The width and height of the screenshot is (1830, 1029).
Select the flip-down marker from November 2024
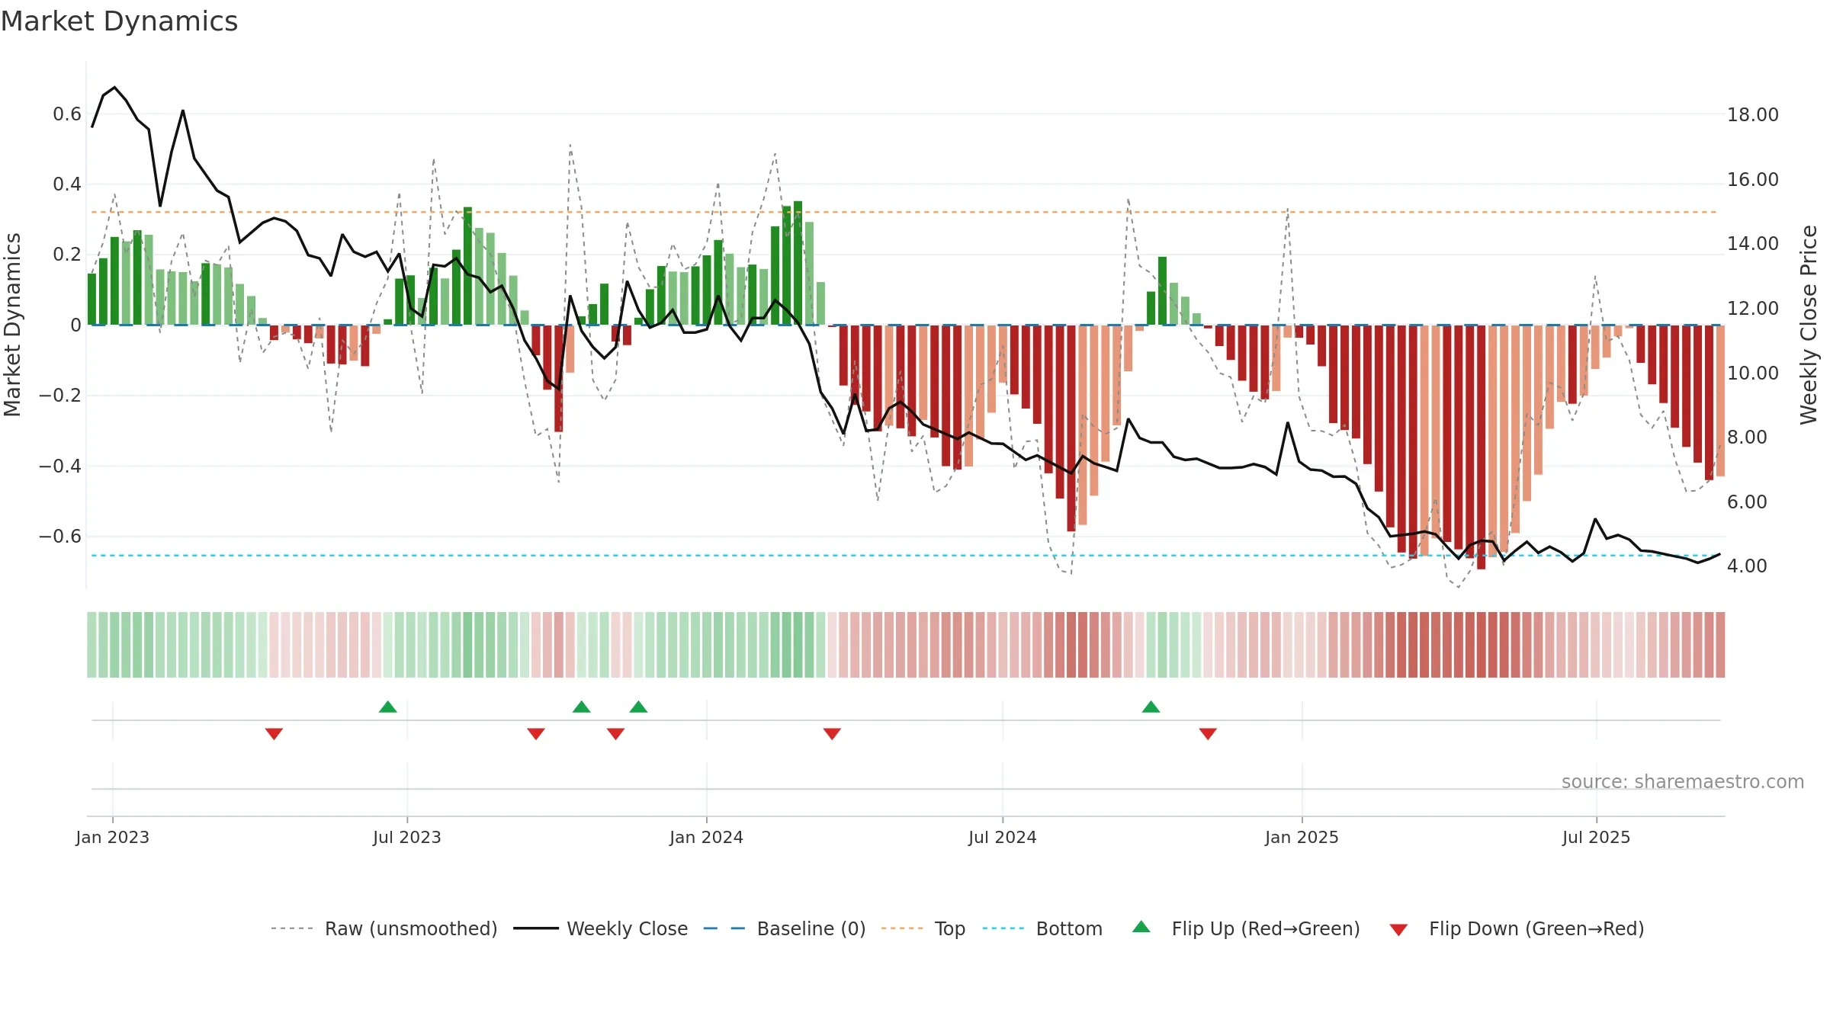click(1208, 734)
